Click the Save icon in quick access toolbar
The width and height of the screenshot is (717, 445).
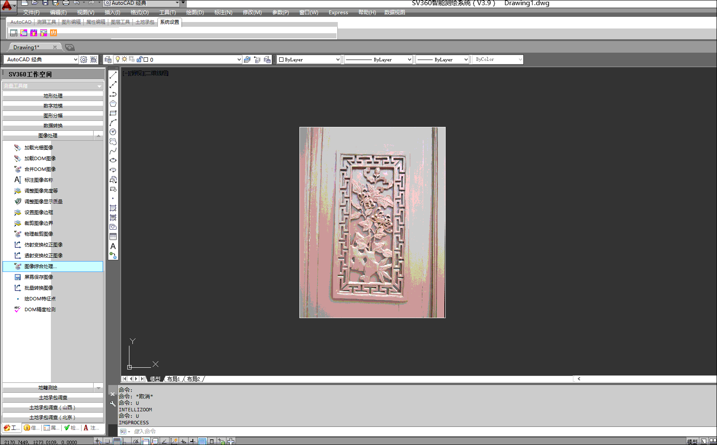tap(45, 3)
